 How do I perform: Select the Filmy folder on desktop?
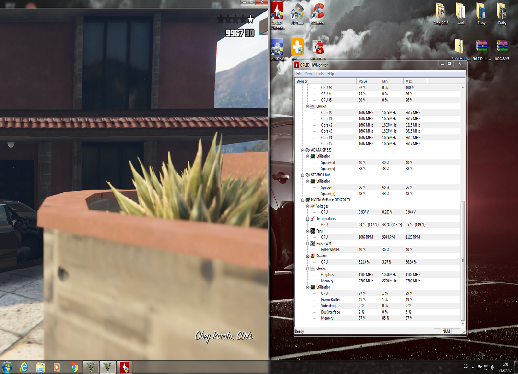(482, 14)
